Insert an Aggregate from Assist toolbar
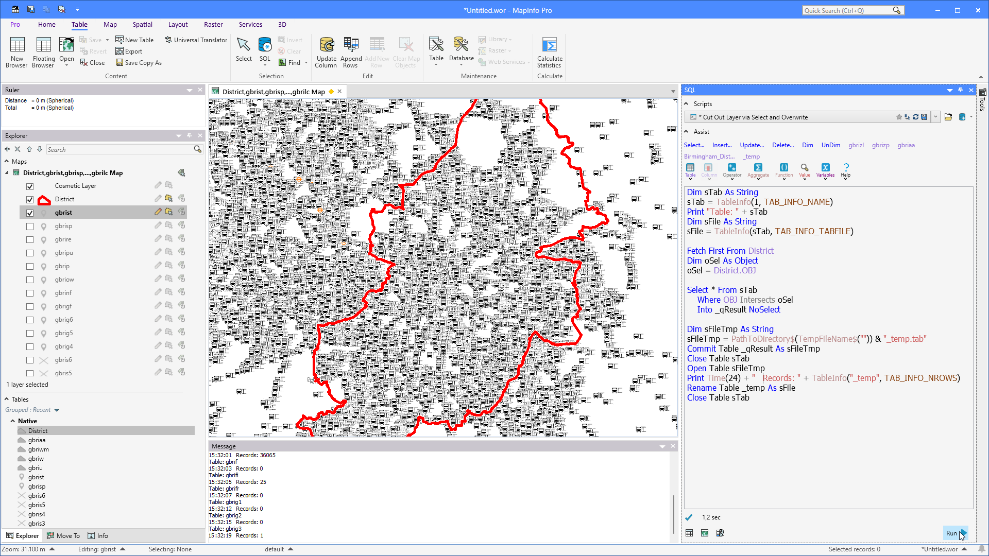This screenshot has width=989, height=556. (x=758, y=170)
